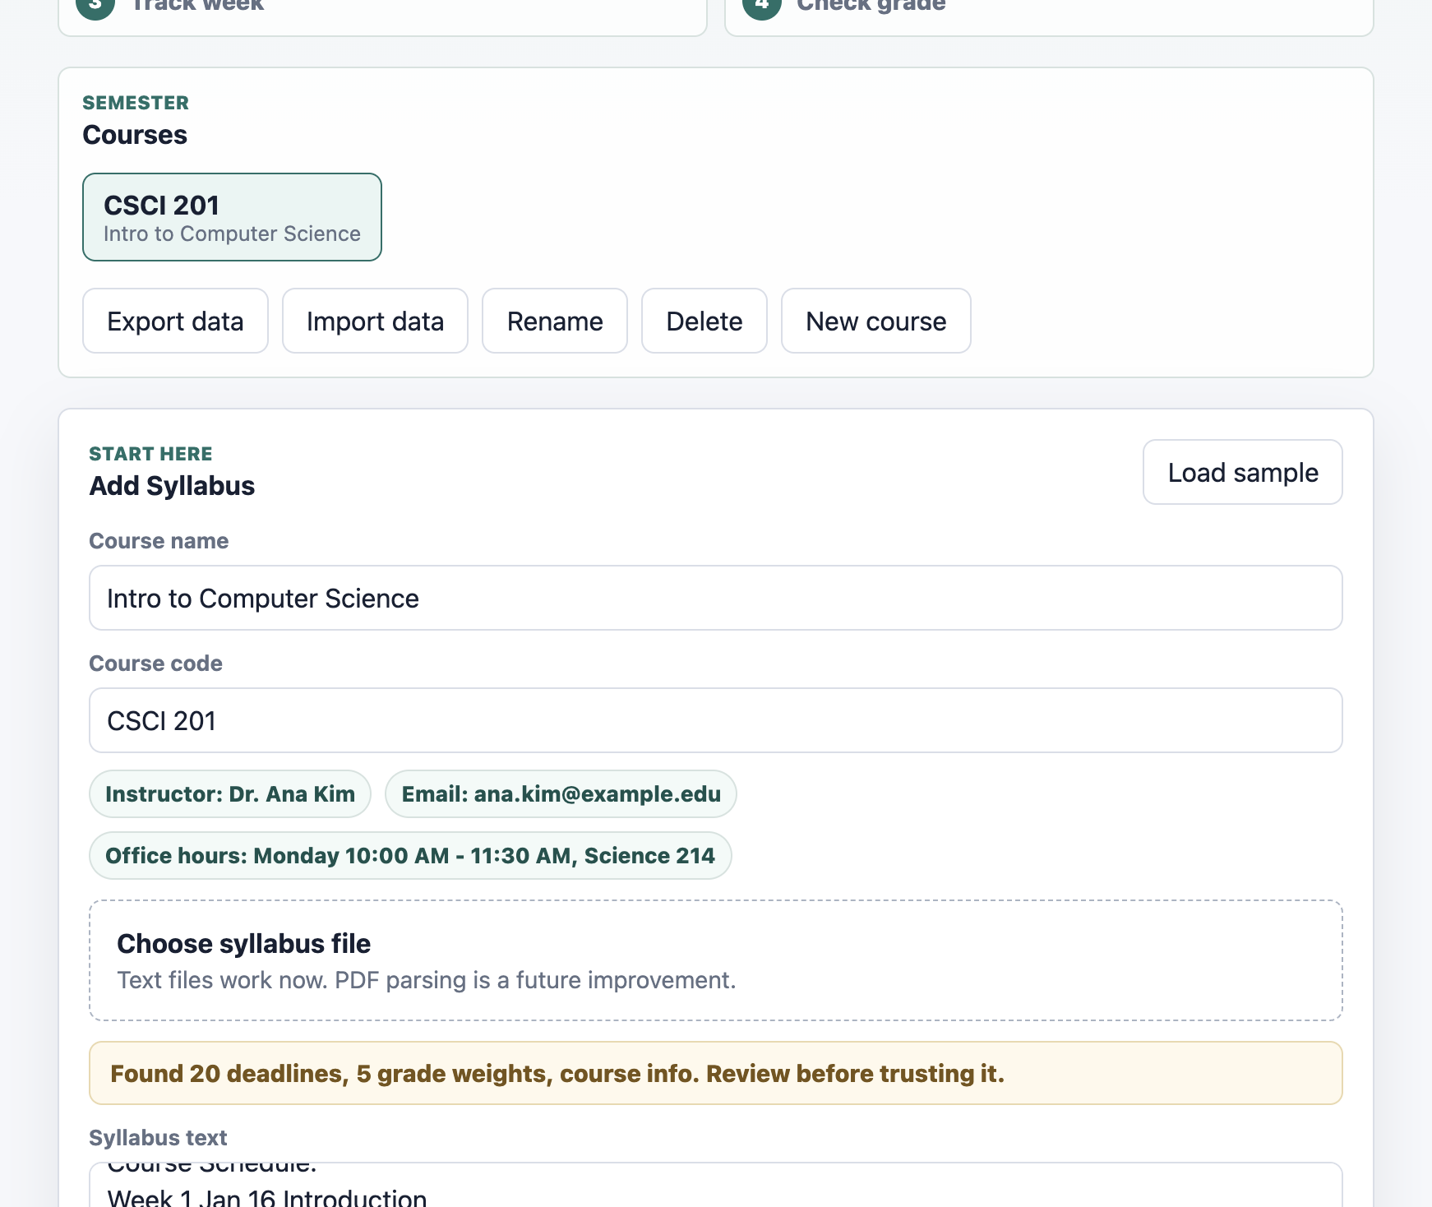1432x1207 pixels.
Task: Click the 'Text files work now' hint text
Action: pos(427,980)
